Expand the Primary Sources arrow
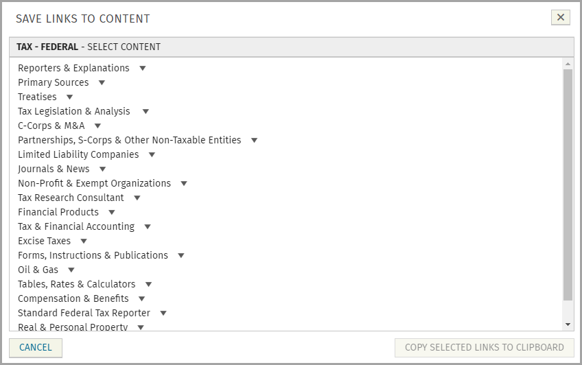582x365 pixels. 102,83
